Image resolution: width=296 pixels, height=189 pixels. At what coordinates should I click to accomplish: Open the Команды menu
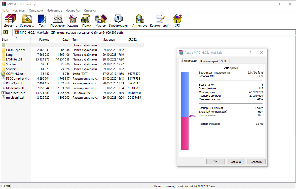tap(19, 11)
